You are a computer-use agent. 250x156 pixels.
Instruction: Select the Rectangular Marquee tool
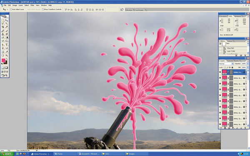[x=3, y=20]
